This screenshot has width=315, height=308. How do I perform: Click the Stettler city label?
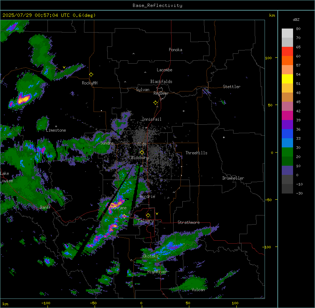pyautogui.click(x=232, y=87)
